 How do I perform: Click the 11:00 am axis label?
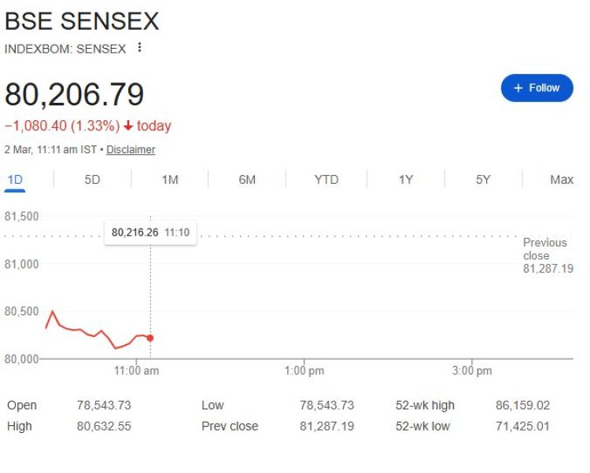(137, 370)
